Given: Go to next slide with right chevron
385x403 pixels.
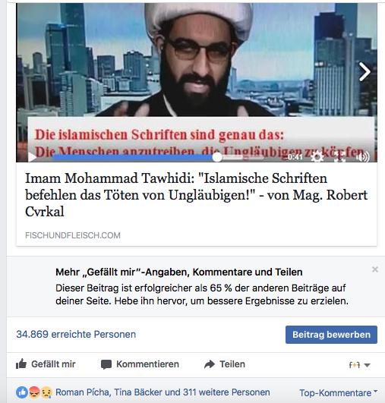Looking at the screenshot, I should (364, 71).
